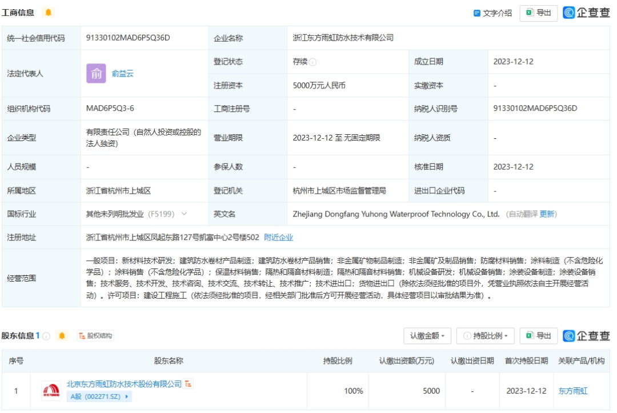Export 工商信息 using the 导出 button
The height and width of the screenshot is (413, 617).
(538, 13)
